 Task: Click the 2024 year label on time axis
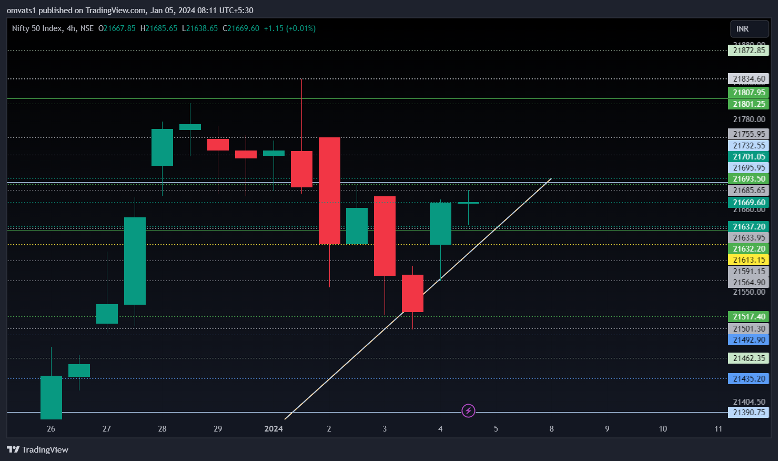click(274, 429)
